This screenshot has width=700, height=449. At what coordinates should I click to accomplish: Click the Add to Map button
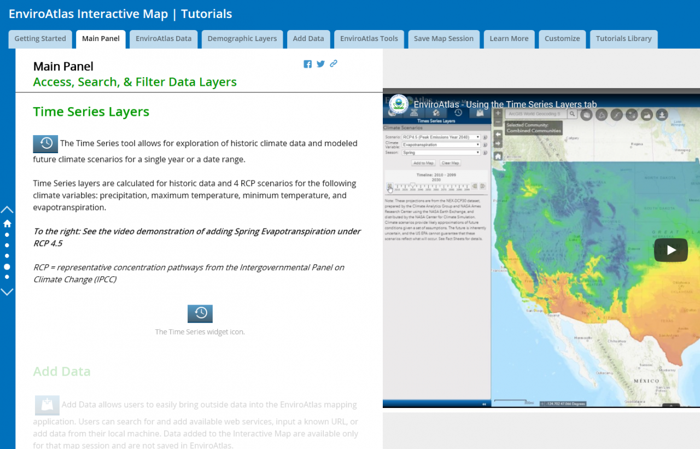(x=423, y=163)
